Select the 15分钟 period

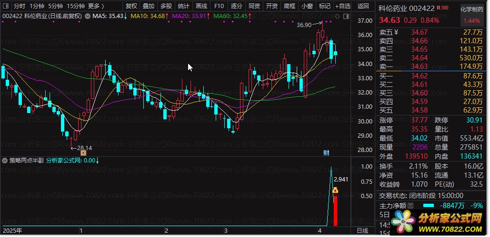click(76, 6)
